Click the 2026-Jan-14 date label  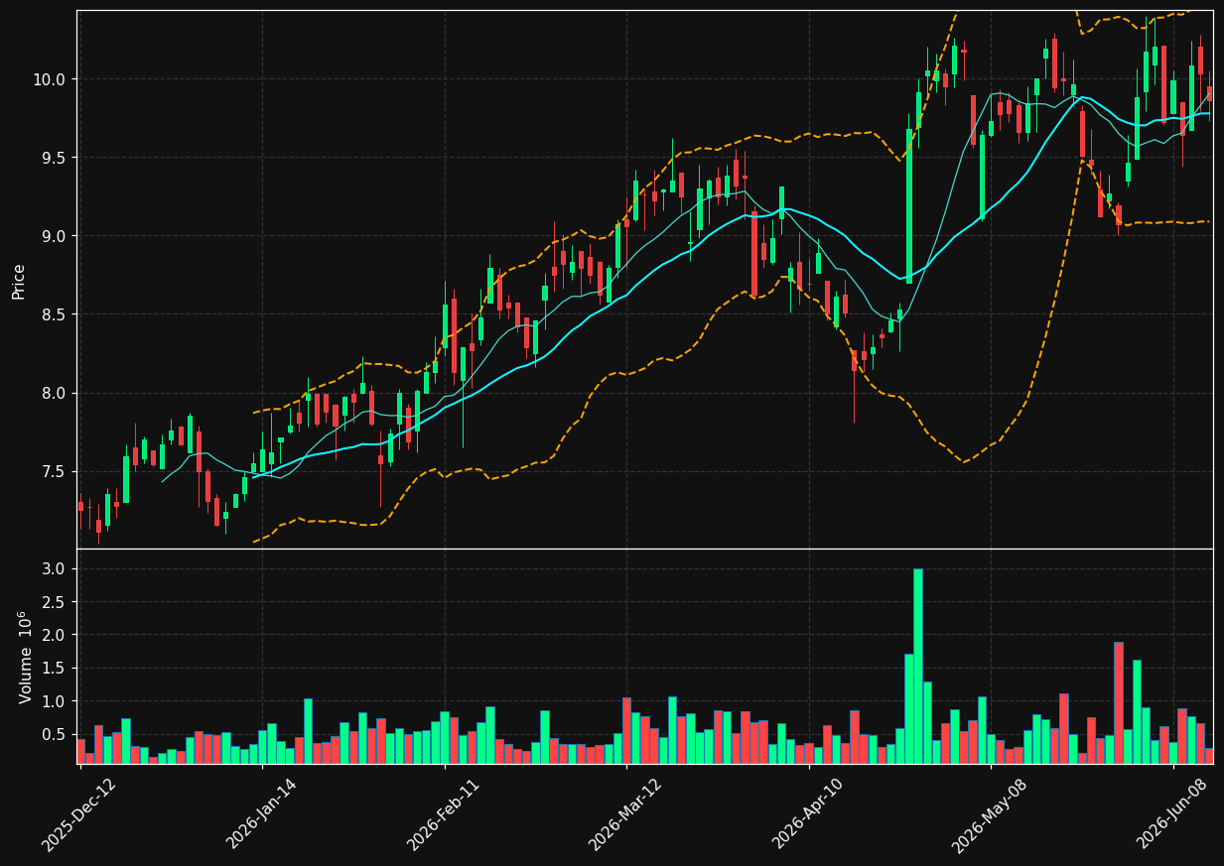pos(261,815)
